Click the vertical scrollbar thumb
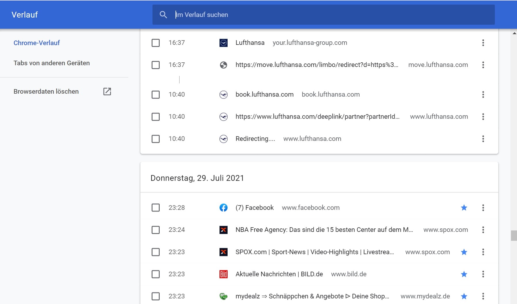This screenshot has height=304, width=517. pos(514,236)
